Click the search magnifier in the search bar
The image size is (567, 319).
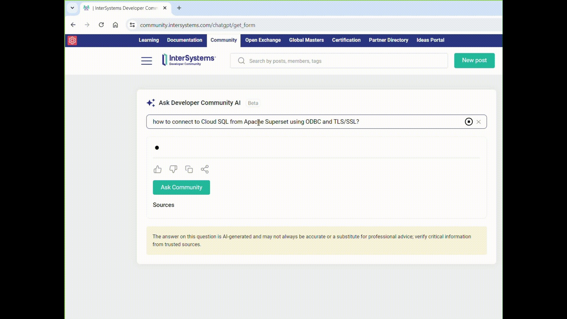[241, 61]
